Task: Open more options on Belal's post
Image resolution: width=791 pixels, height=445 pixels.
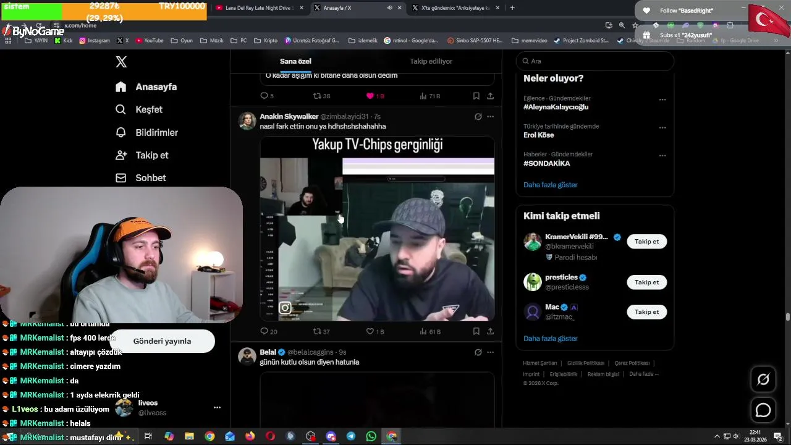Action: click(490, 352)
